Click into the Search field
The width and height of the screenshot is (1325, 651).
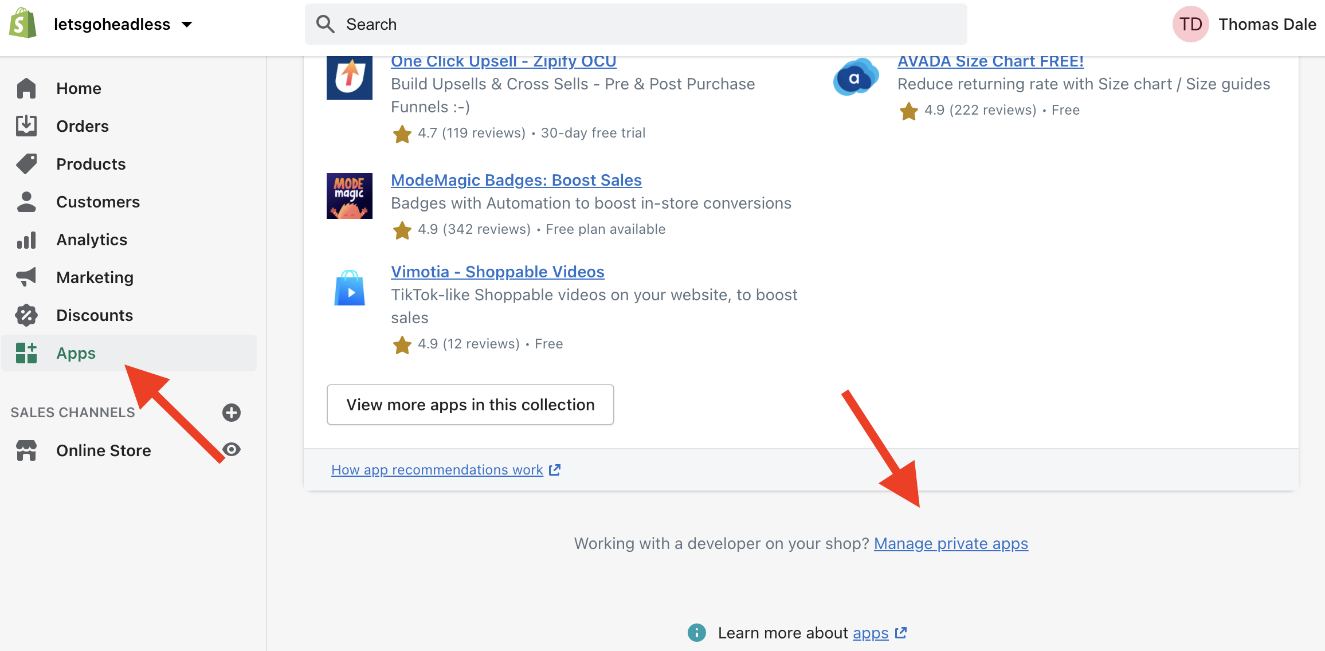636,24
